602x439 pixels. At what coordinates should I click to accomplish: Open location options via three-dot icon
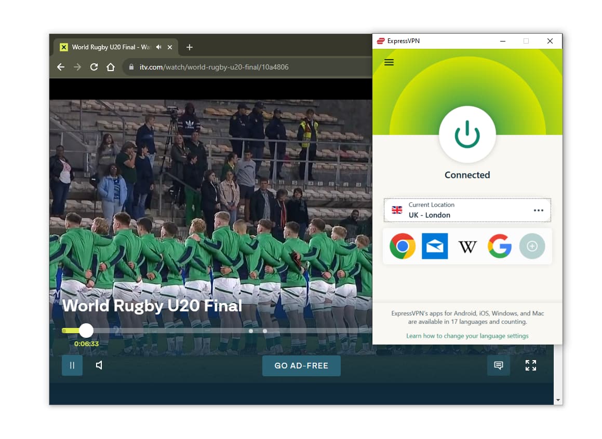point(538,210)
